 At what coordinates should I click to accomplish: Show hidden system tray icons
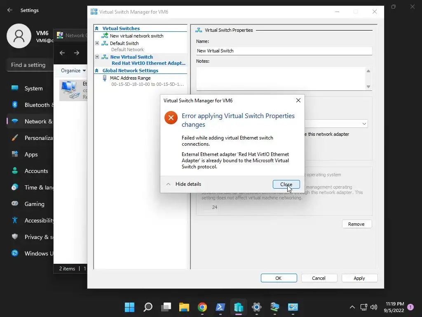(x=352, y=307)
